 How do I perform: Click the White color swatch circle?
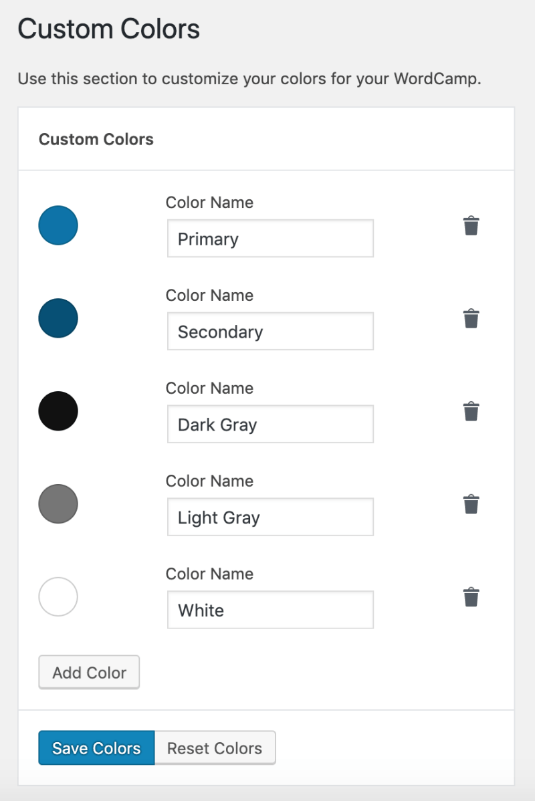click(x=58, y=596)
